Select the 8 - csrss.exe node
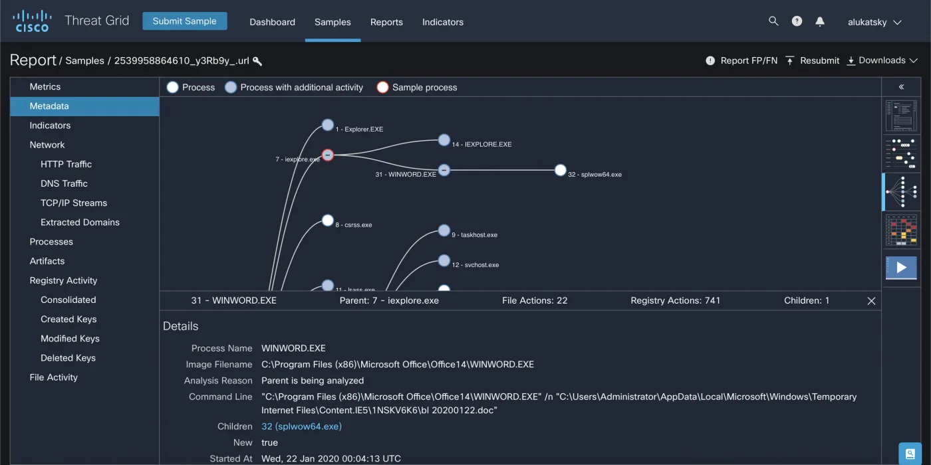 [327, 220]
